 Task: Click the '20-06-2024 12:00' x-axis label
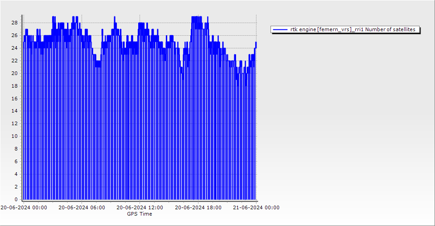coord(140,207)
